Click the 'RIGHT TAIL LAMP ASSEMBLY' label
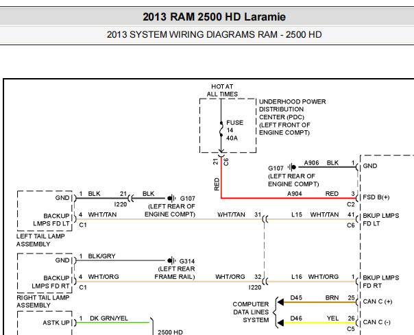The width and height of the screenshot is (414, 335). tap(42, 301)
